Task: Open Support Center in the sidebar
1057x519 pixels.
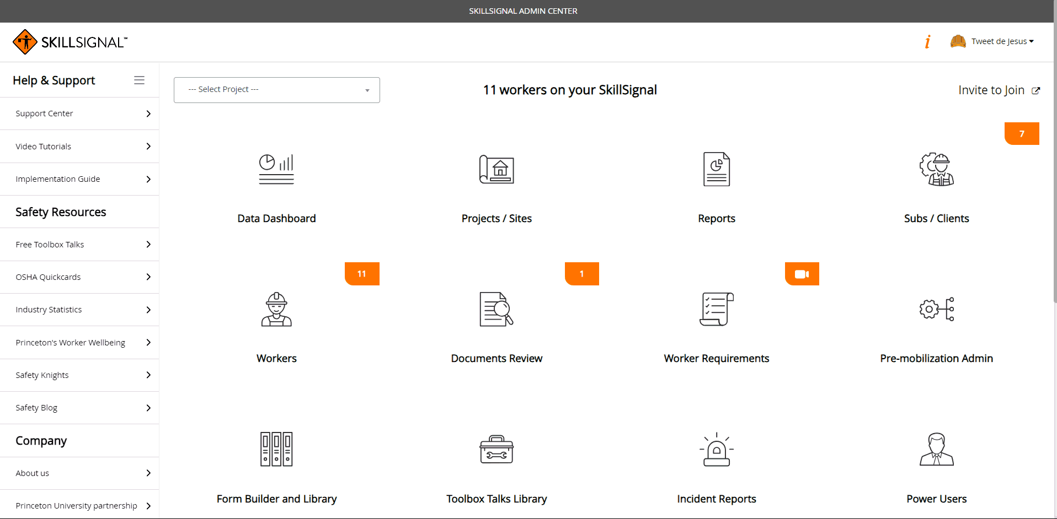Action: click(79, 113)
